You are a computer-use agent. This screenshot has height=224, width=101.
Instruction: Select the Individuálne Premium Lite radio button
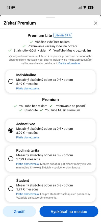pos(11,82)
